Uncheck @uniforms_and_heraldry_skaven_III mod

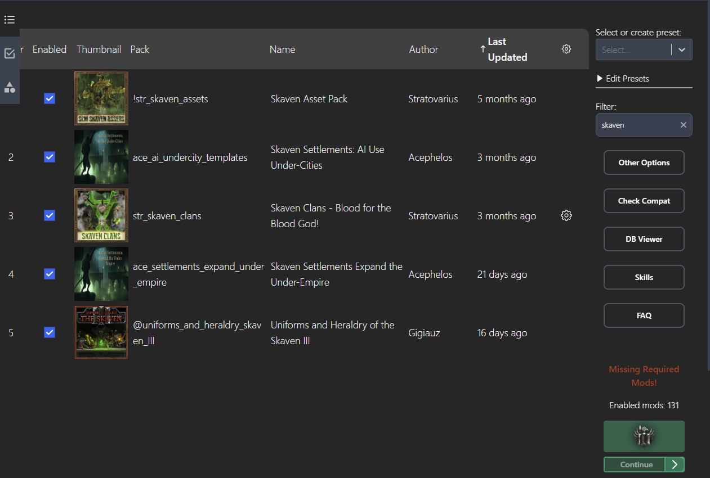pyautogui.click(x=50, y=332)
